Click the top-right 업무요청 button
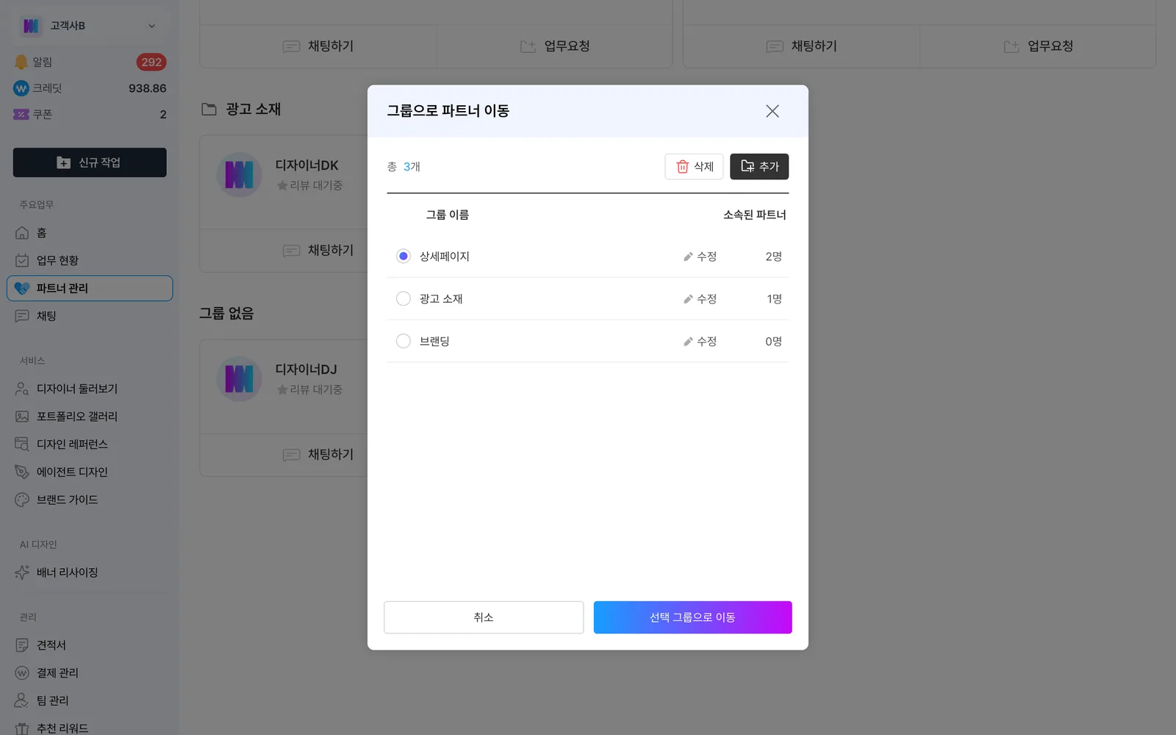This screenshot has height=735, width=1176. click(1038, 46)
